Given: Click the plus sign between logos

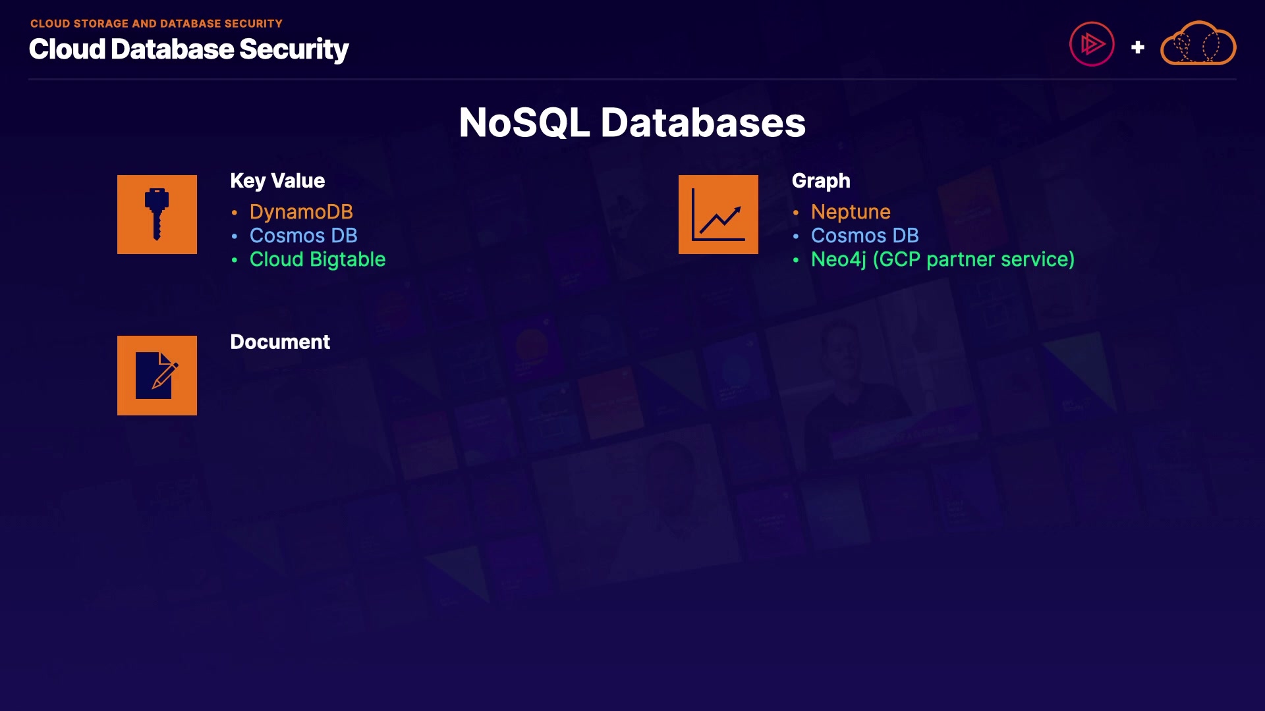Looking at the screenshot, I should click(1137, 47).
